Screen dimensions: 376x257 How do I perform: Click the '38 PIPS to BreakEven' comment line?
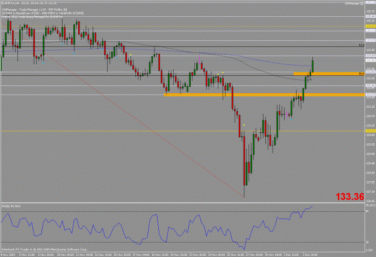point(43,13)
